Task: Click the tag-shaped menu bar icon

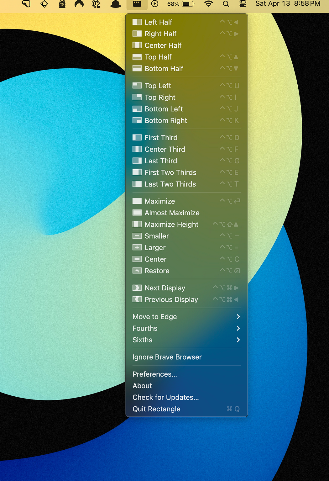Action: pyautogui.click(x=27, y=4)
